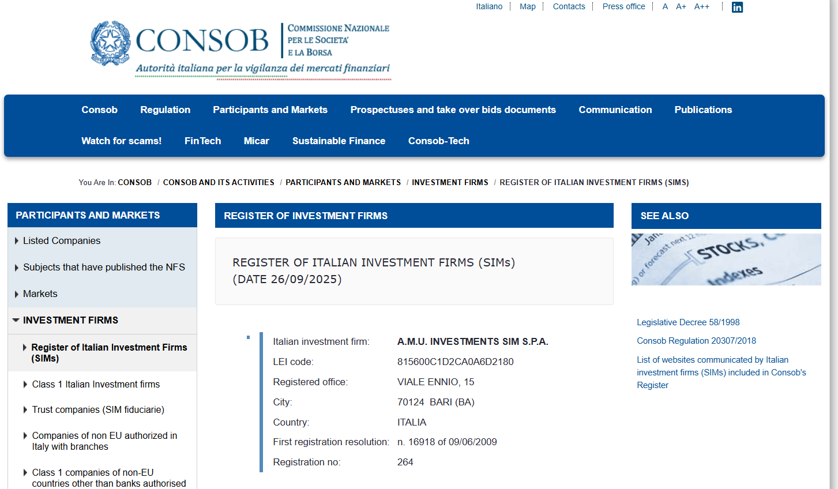Open Legislative Decree 58/1998 link
Screen dimensions: 838x489
click(688, 322)
